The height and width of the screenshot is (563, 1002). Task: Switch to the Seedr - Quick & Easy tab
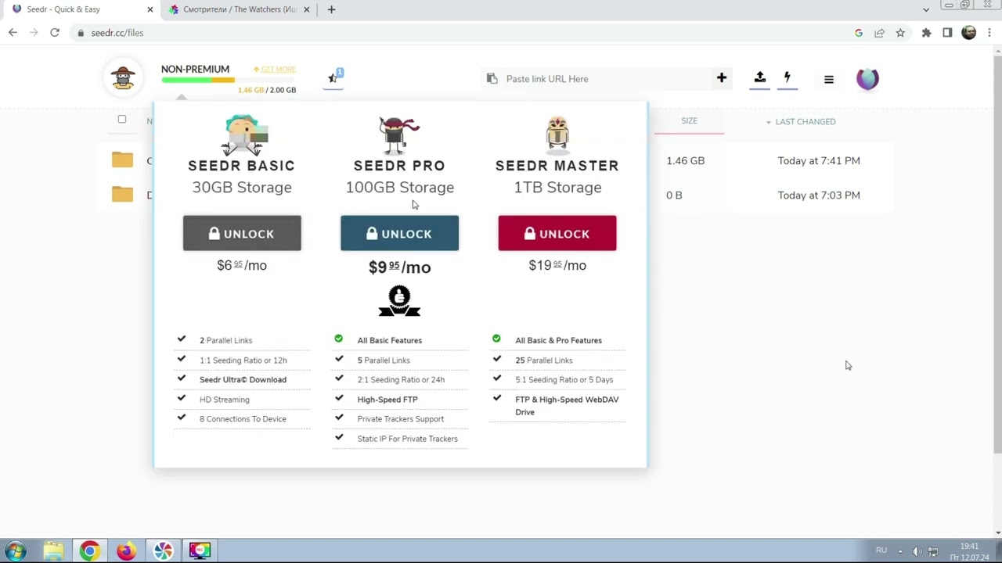click(x=81, y=9)
